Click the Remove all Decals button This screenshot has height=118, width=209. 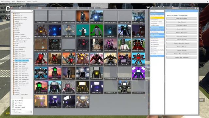click(x=182, y=50)
